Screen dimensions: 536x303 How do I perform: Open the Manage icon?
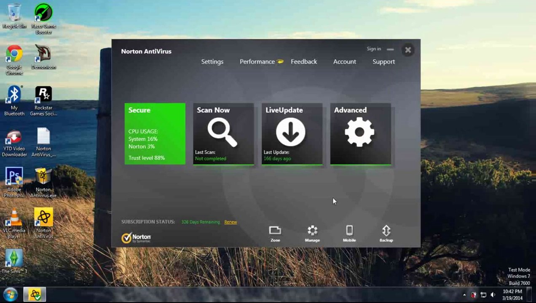pos(312,234)
